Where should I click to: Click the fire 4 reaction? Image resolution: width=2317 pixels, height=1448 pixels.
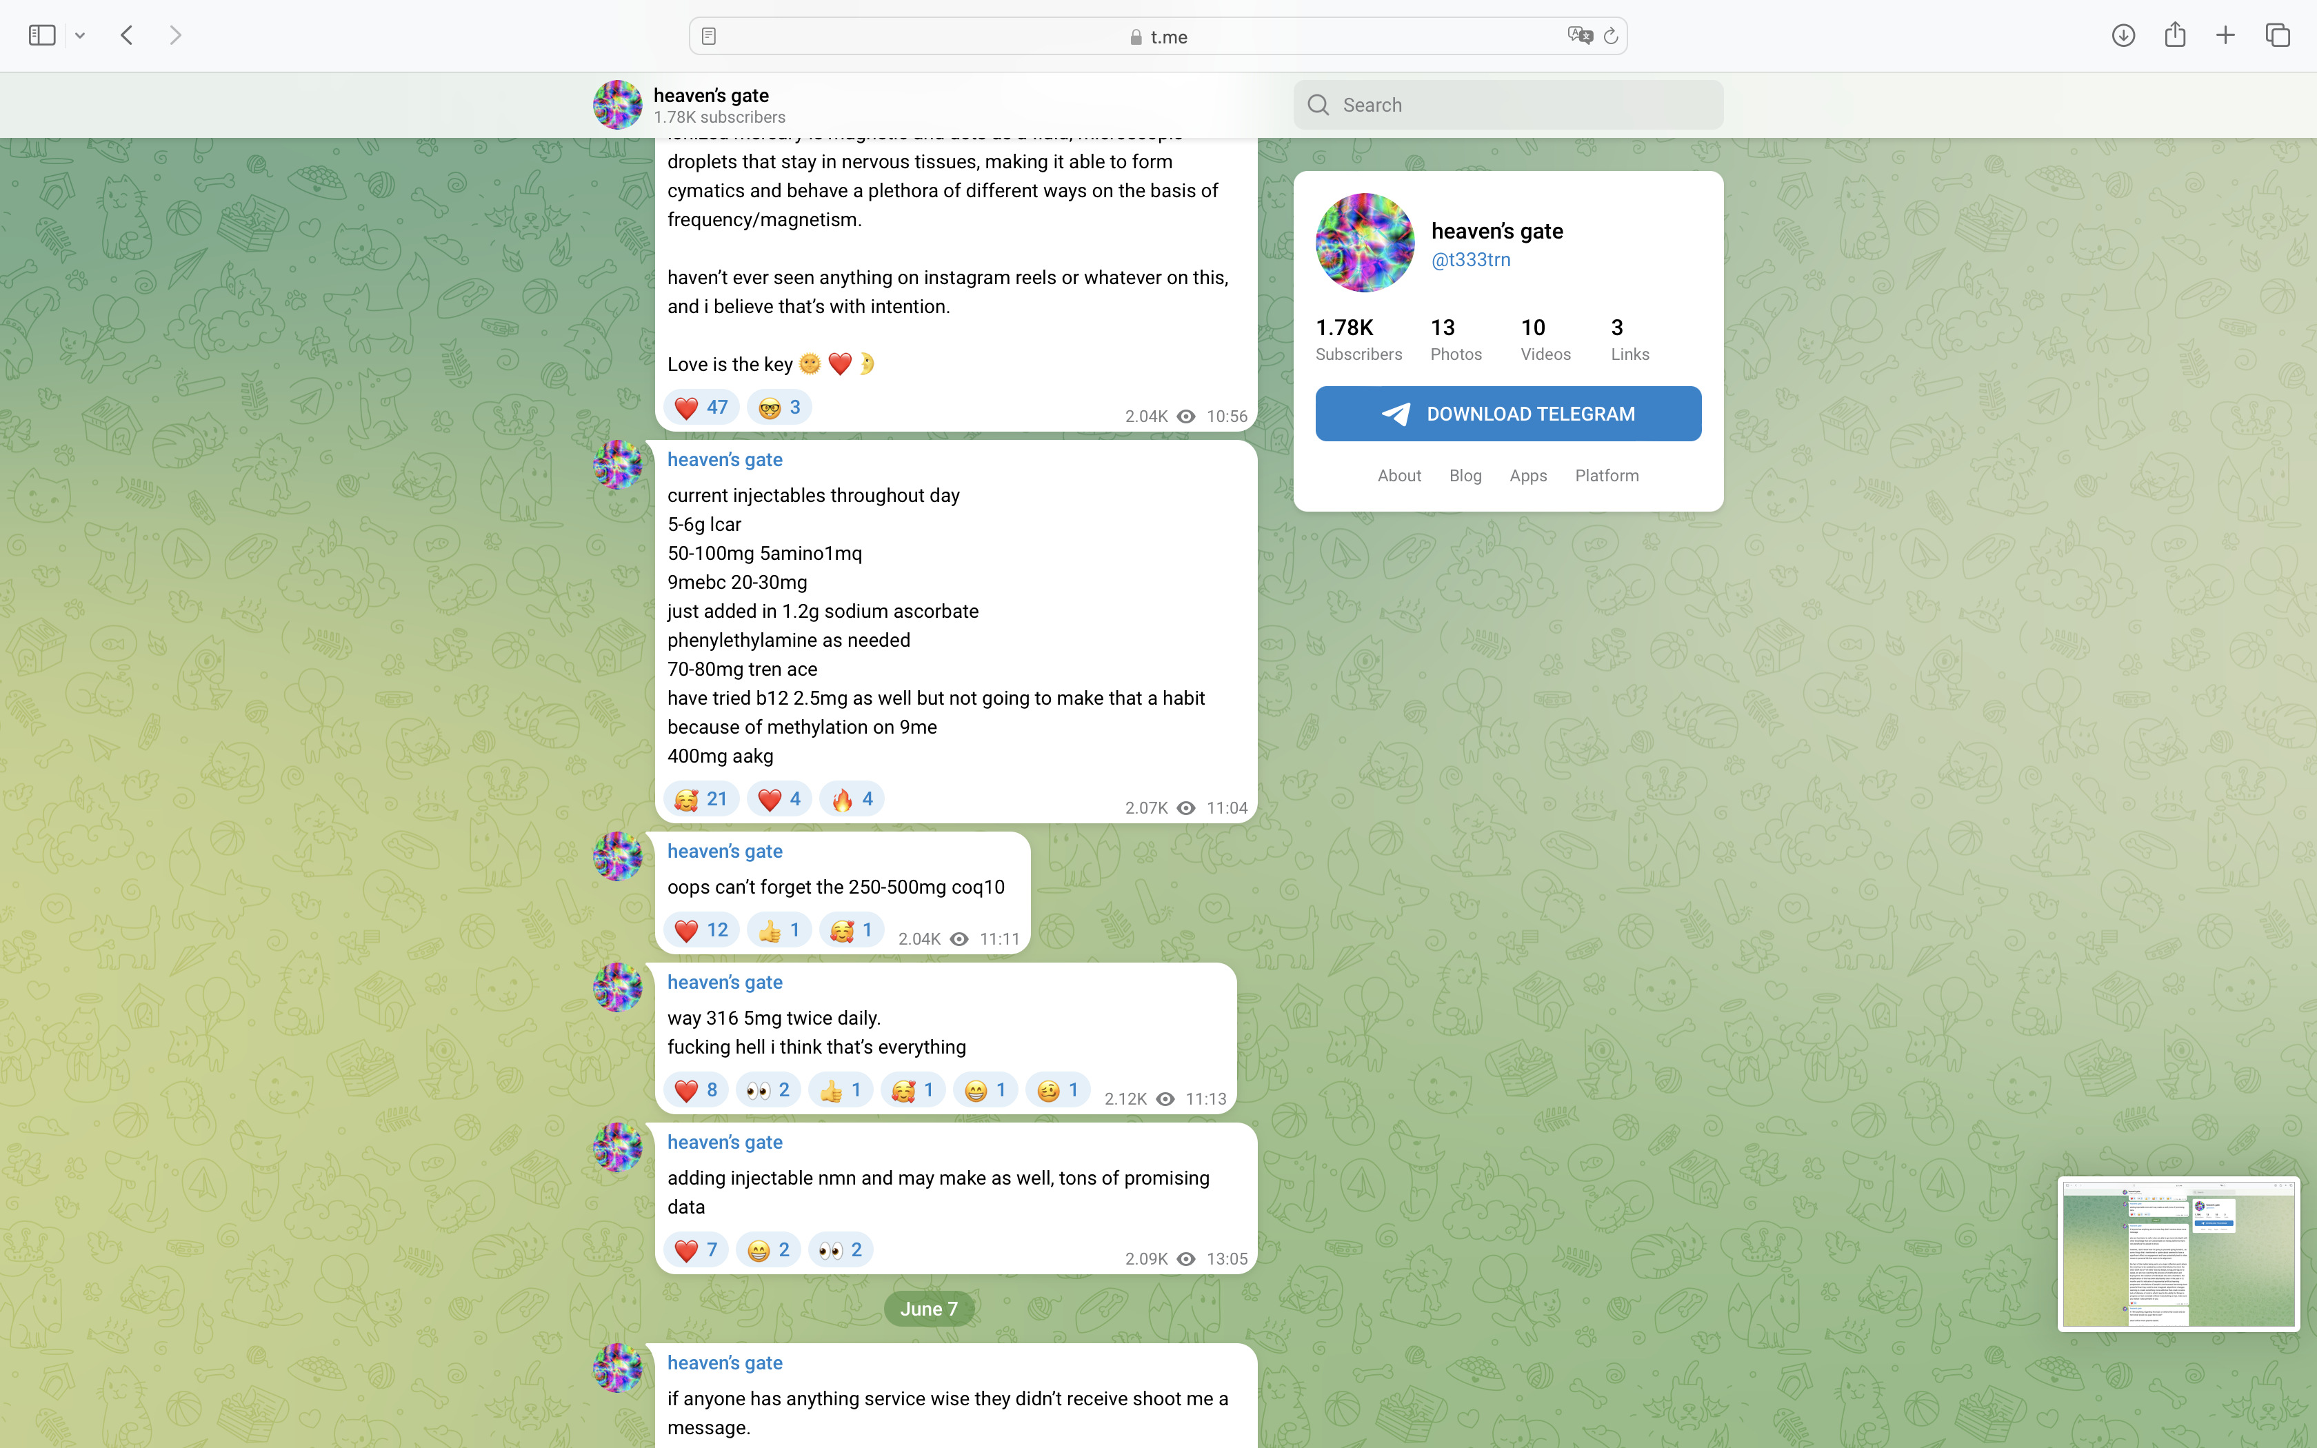[852, 800]
